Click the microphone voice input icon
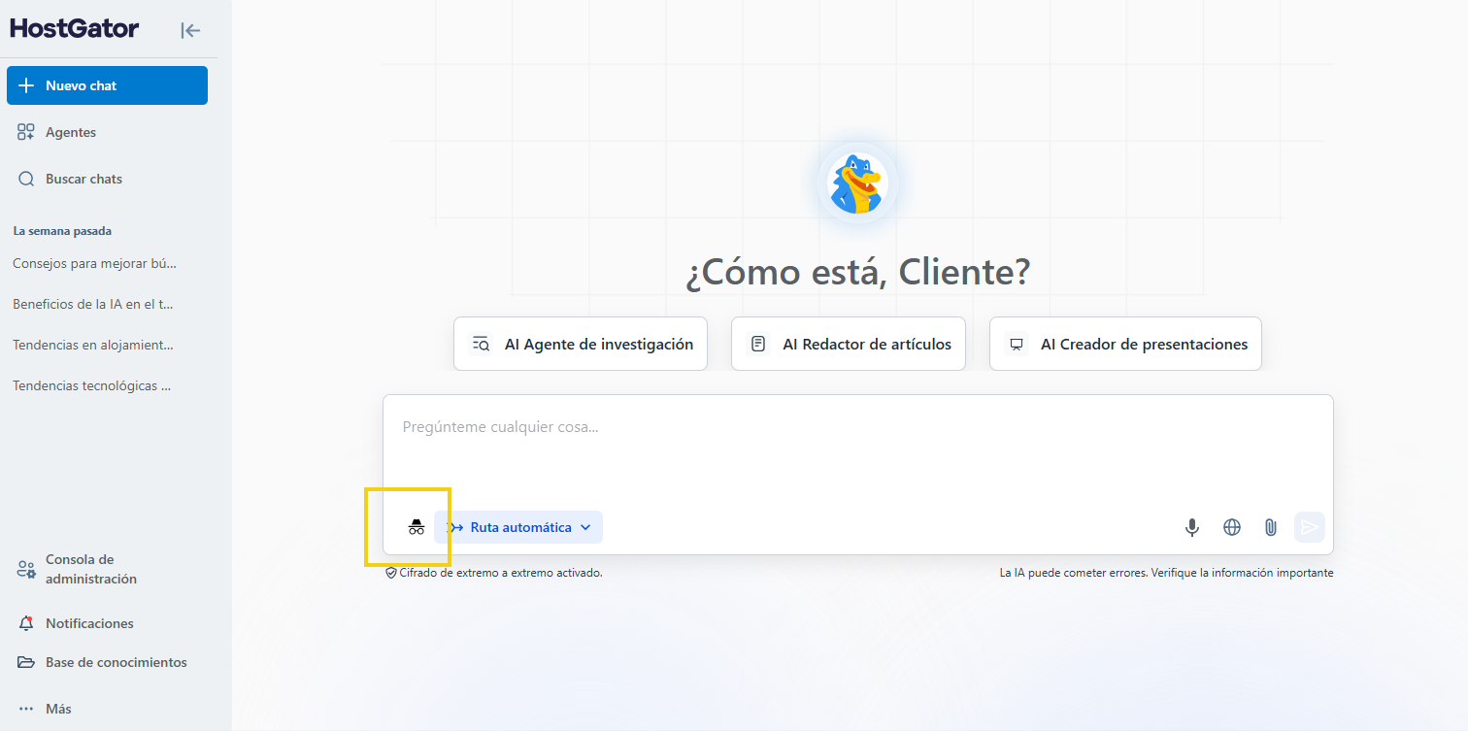Screen dimensions: 1468x731 [1192, 527]
